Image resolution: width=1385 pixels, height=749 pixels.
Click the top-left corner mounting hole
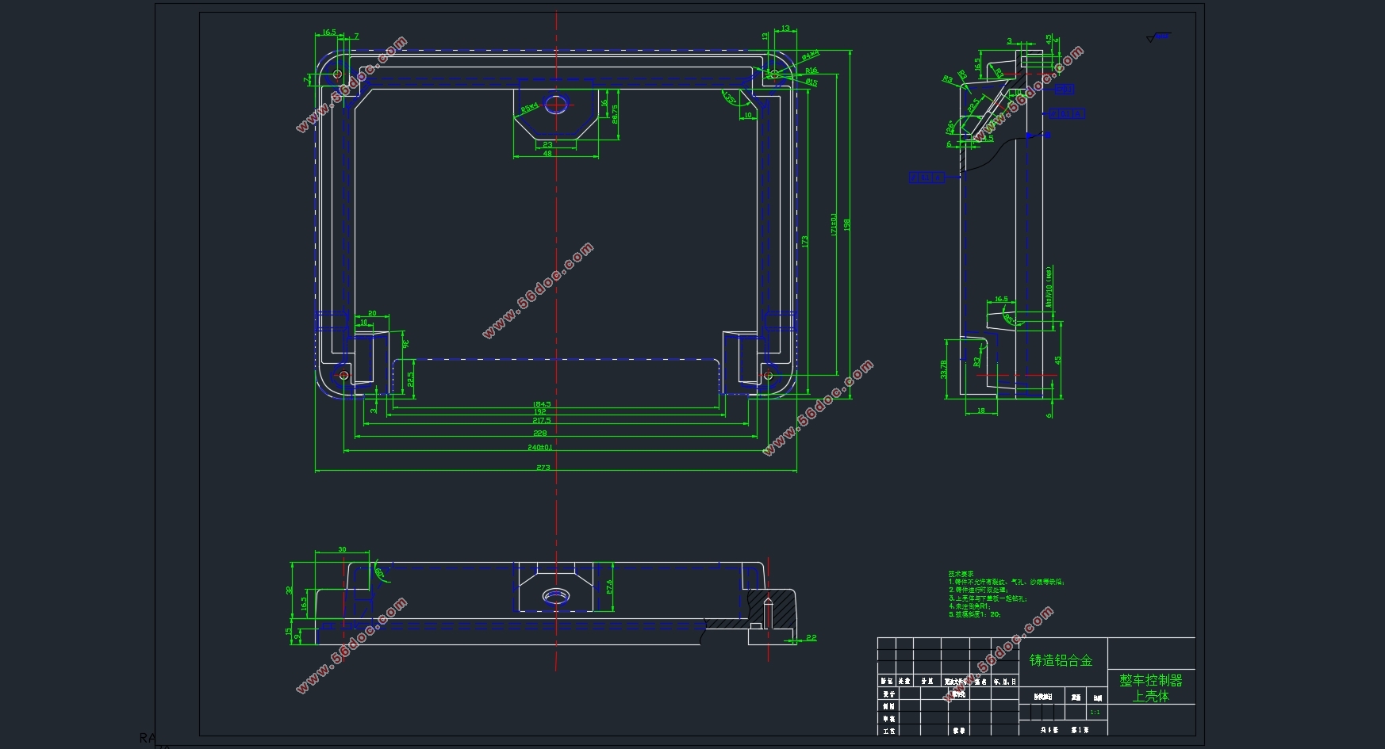point(337,75)
